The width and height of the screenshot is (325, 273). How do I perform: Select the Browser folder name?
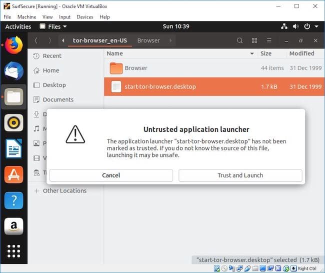pos(136,68)
